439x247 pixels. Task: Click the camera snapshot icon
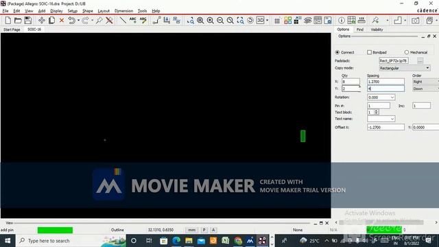[x=415, y=21]
